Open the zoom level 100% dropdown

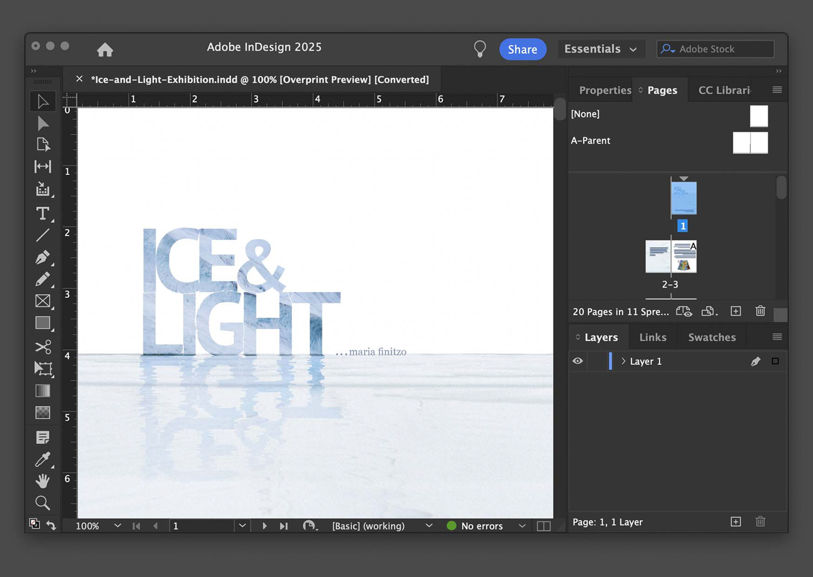[x=117, y=526]
